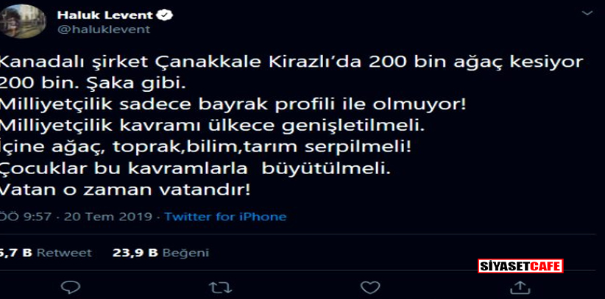
Task: View the 5,7 B Retweet list
Action: pos(46,253)
